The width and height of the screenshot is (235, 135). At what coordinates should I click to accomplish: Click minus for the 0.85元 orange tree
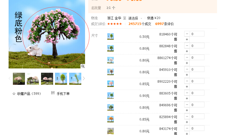[x=187, y=116]
